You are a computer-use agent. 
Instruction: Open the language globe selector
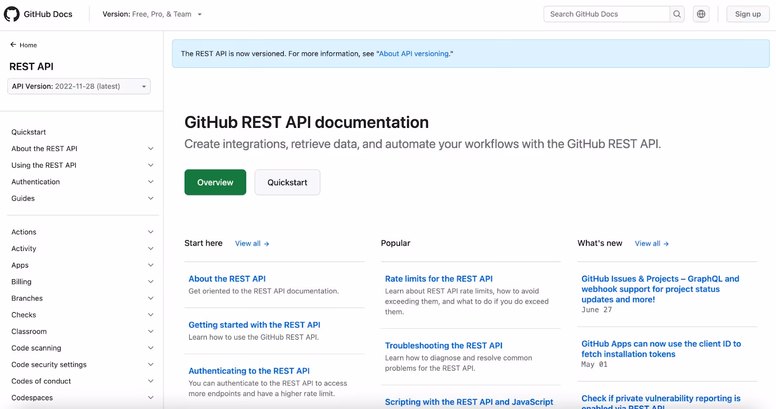pyautogui.click(x=701, y=14)
